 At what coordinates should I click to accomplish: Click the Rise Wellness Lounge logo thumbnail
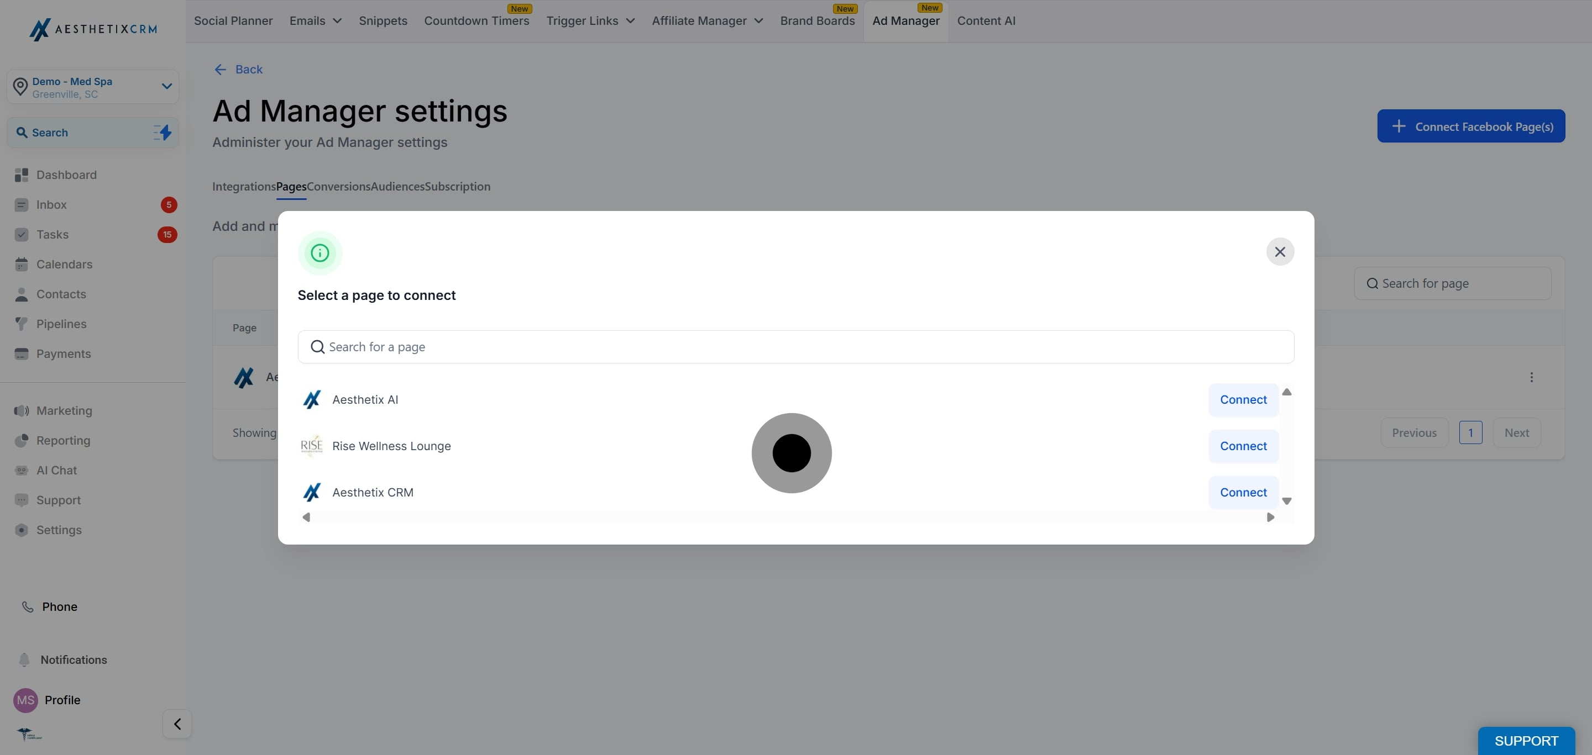coord(311,446)
